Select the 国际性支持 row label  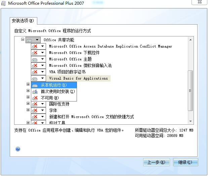pos(59,104)
